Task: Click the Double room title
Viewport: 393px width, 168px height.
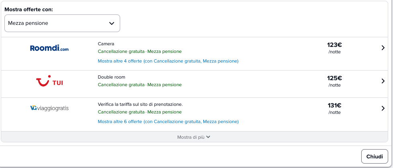Action: (112, 77)
